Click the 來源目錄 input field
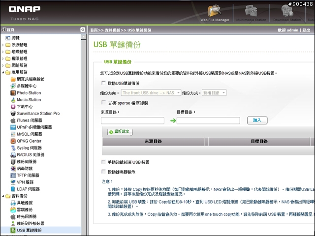The height and width of the screenshot is (236, 315). [132, 120]
